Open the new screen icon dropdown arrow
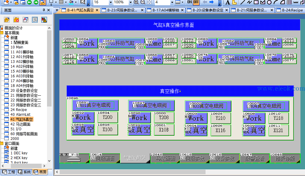Screen dimensions: 305x176 pos(11,2)
